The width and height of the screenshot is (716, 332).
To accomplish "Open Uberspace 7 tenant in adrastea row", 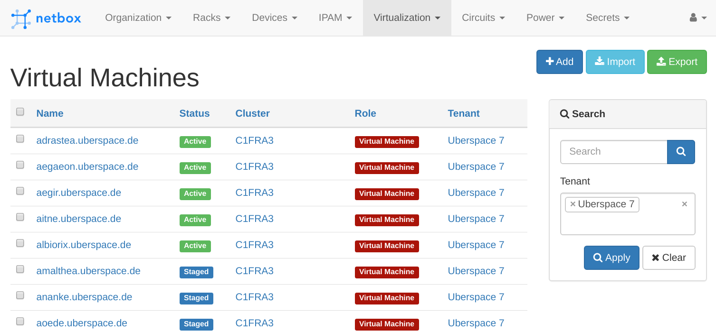I will [x=476, y=140].
